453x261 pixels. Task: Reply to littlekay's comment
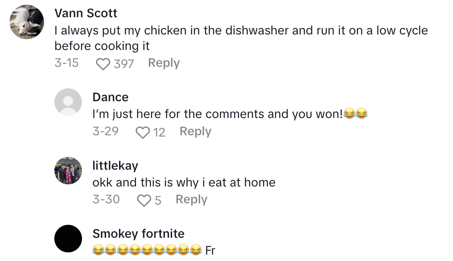[192, 199]
